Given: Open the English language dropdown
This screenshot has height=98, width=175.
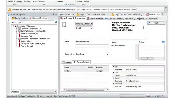Looking at the screenshot, I should coord(84,28).
